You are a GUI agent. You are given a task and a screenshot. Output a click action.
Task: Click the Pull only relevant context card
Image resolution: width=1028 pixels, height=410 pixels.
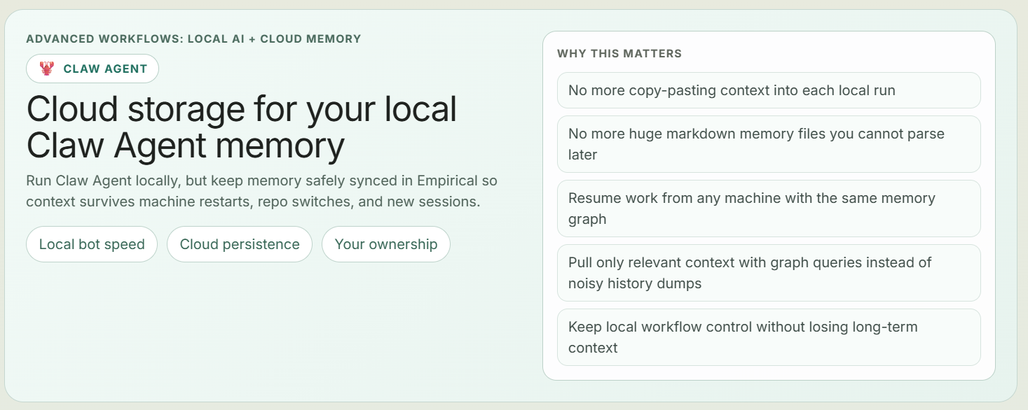769,273
